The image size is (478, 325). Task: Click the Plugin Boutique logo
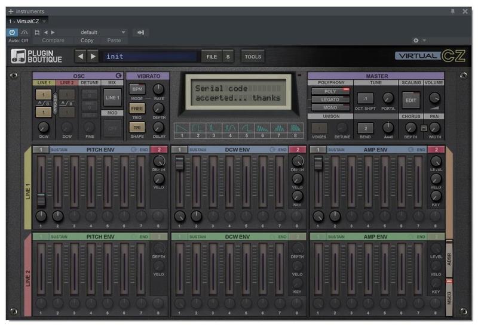pyautogui.click(x=36, y=56)
